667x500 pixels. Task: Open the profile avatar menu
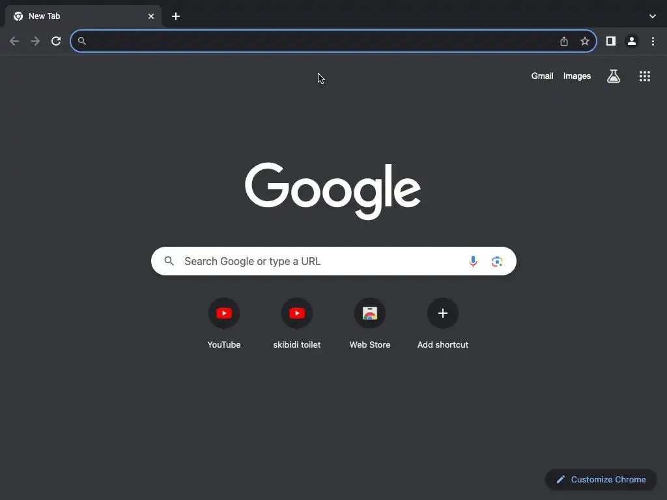[x=632, y=41]
